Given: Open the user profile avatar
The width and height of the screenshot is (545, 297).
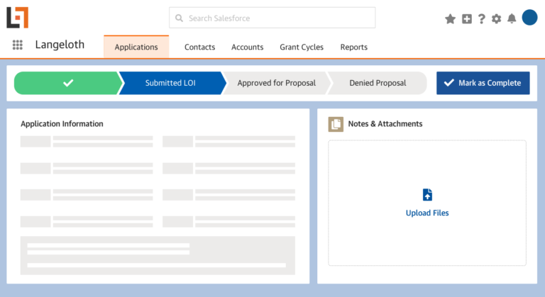Looking at the screenshot, I should coord(529,18).
